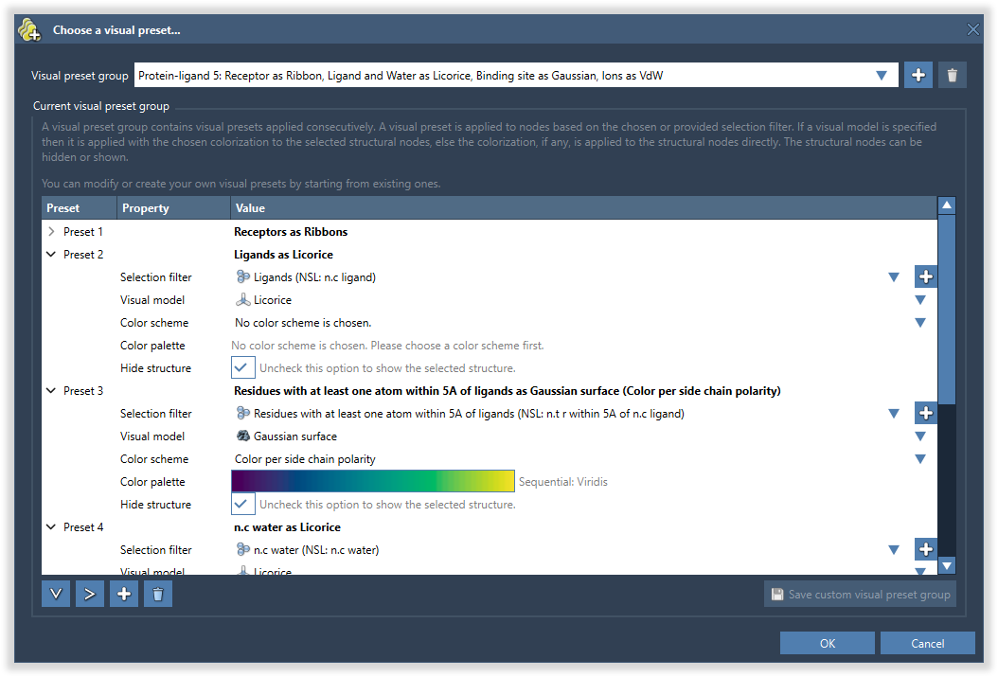The image size is (998, 677).
Task: Click OK to apply visual preset
Action: (x=827, y=644)
